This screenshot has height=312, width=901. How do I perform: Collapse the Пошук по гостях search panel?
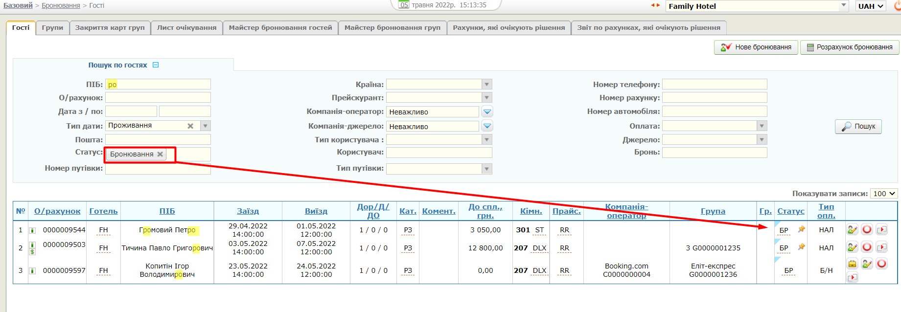click(156, 65)
